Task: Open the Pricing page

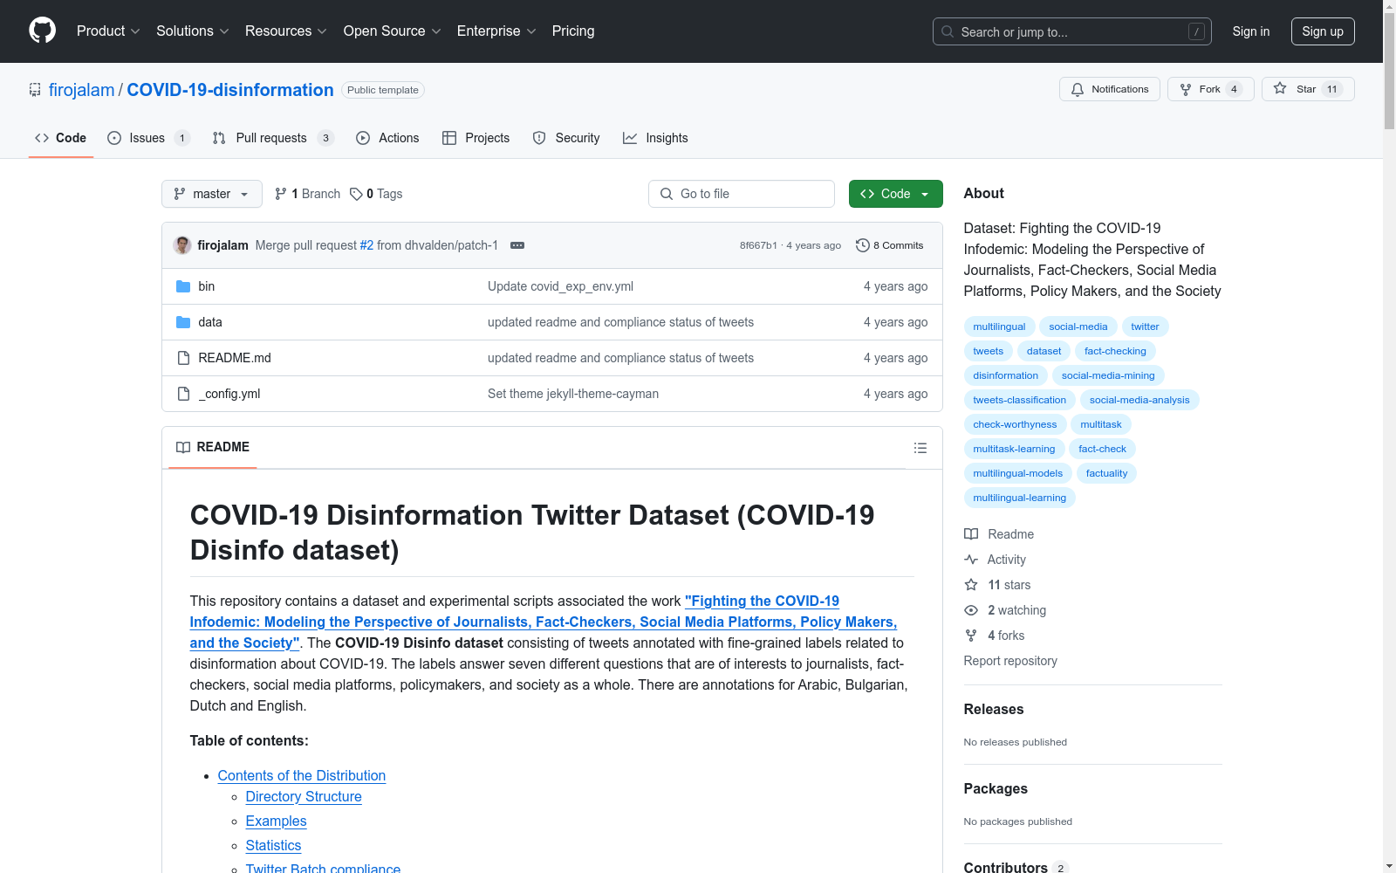Action: [x=573, y=31]
